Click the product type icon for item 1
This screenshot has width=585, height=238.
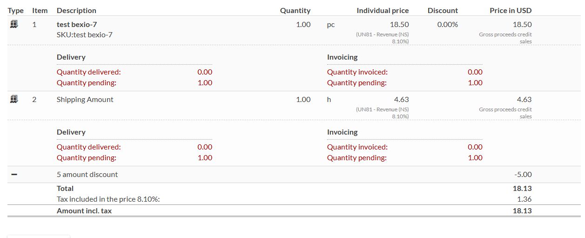14,24
